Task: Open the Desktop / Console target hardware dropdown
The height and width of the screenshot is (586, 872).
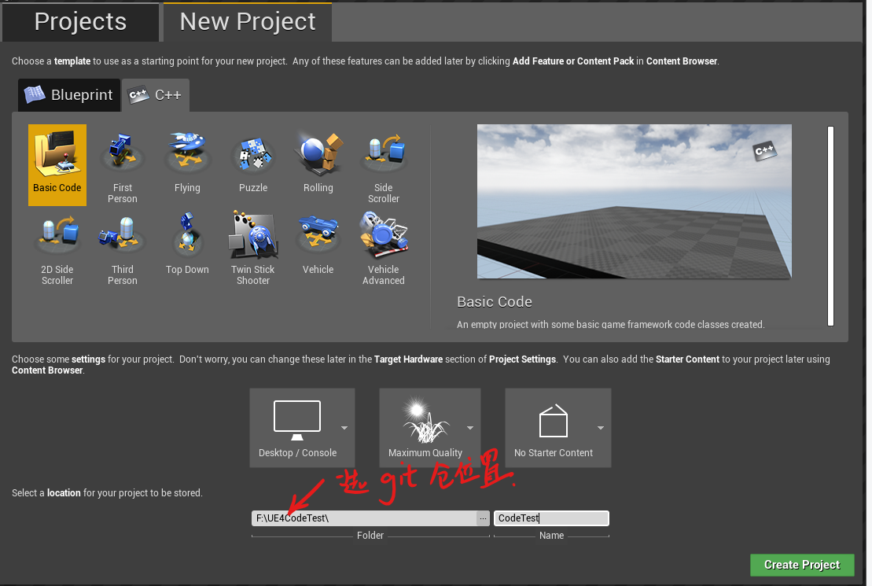Action: (x=344, y=427)
